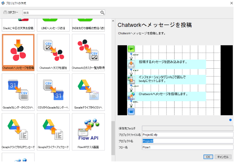The image size is (235, 162).
Task: Click the プロジェクトファイル名 field Project2.xfp
Action: [188, 135]
